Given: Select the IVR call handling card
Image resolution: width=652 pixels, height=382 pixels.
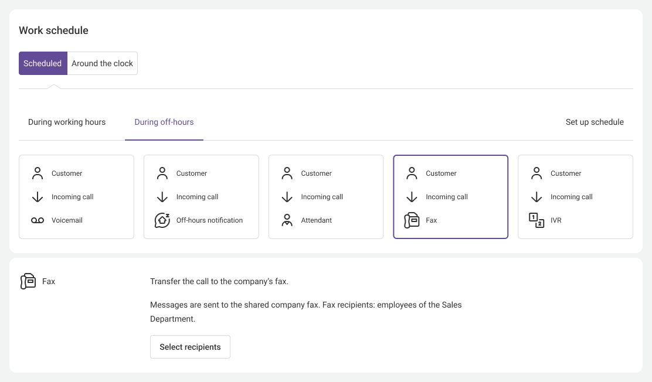Looking at the screenshot, I should point(575,197).
